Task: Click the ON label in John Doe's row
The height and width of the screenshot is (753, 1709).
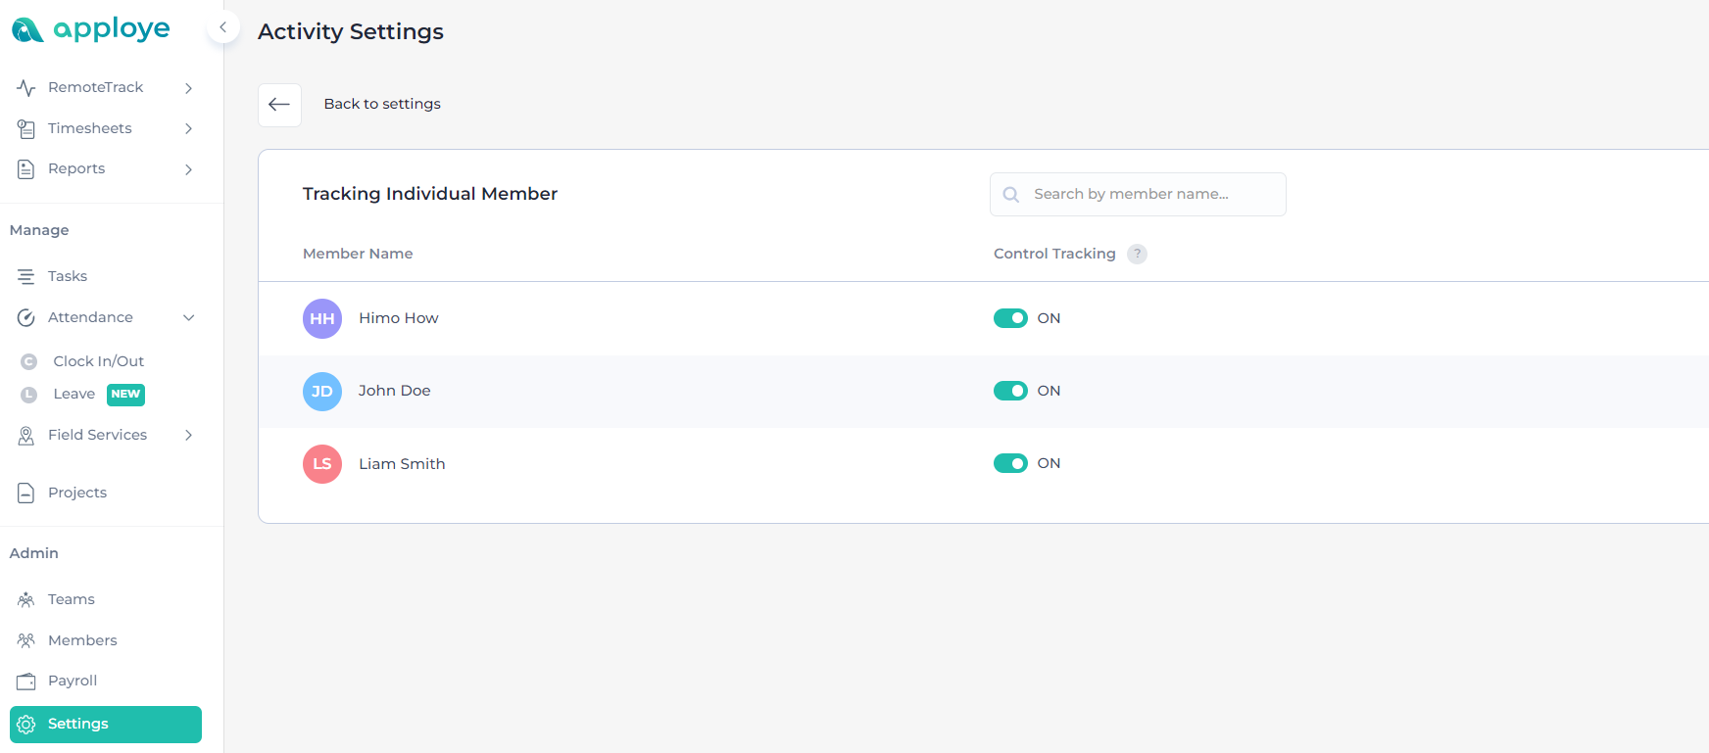Action: coord(1049,391)
